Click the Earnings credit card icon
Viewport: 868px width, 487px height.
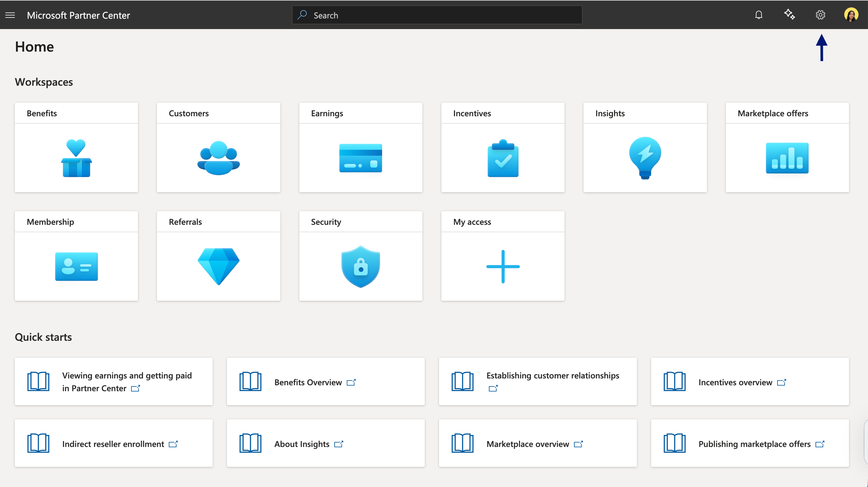point(360,158)
